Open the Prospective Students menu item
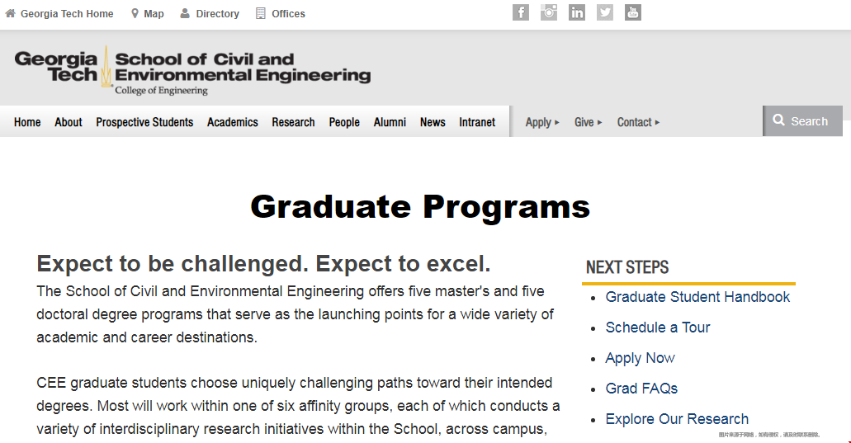Image resolution: width=851 pixels, height=443 pixels. [144, 122]
